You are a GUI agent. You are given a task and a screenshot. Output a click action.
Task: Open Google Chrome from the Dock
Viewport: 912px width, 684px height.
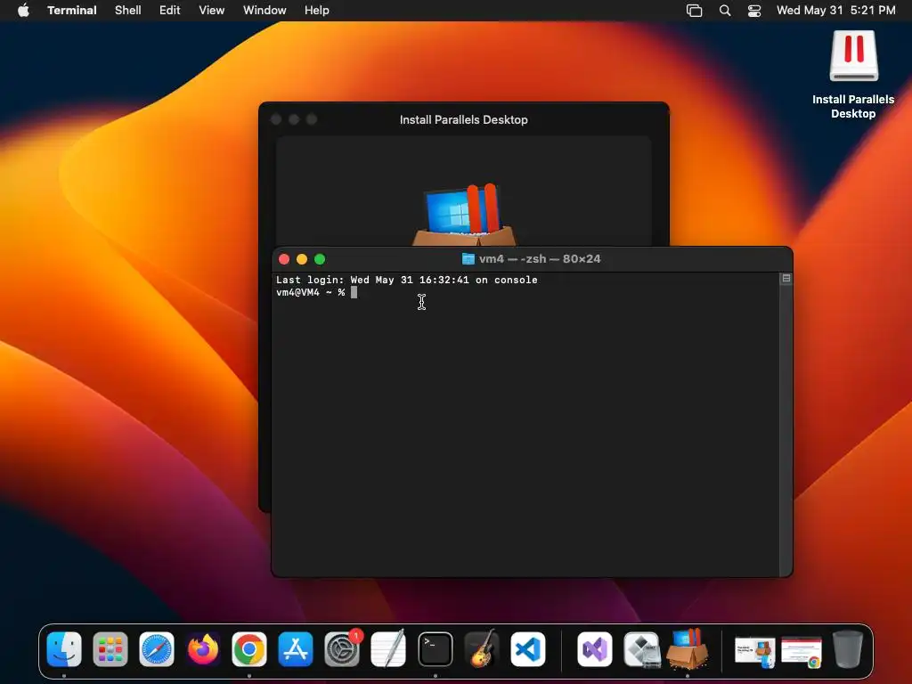(249, 649)
